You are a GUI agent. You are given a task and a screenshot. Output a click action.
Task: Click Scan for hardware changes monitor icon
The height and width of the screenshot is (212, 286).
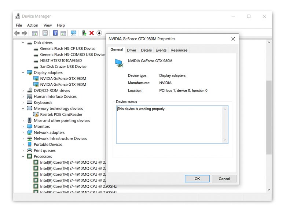[74, 33]
